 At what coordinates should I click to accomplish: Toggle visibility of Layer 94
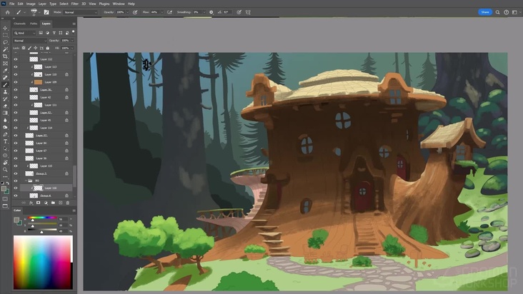(16, 143)
